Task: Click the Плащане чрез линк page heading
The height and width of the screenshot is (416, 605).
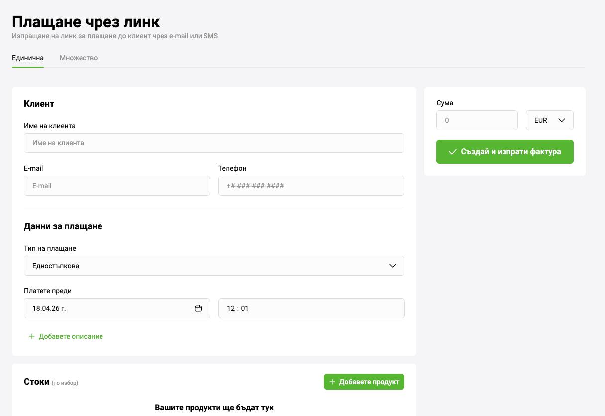Action: coord(86,22)
